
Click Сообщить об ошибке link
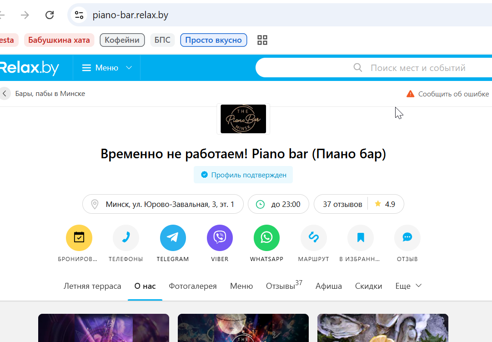coord(453,94)
